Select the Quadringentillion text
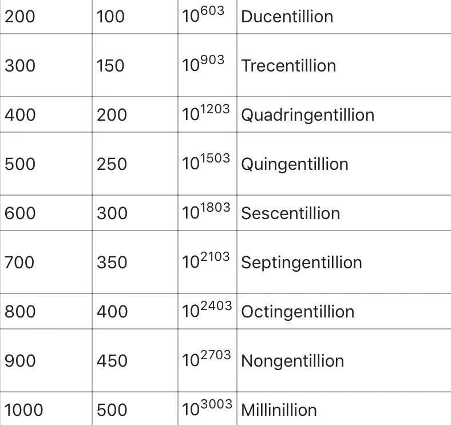The image size is (451, 425). click(x=307, y=115)
